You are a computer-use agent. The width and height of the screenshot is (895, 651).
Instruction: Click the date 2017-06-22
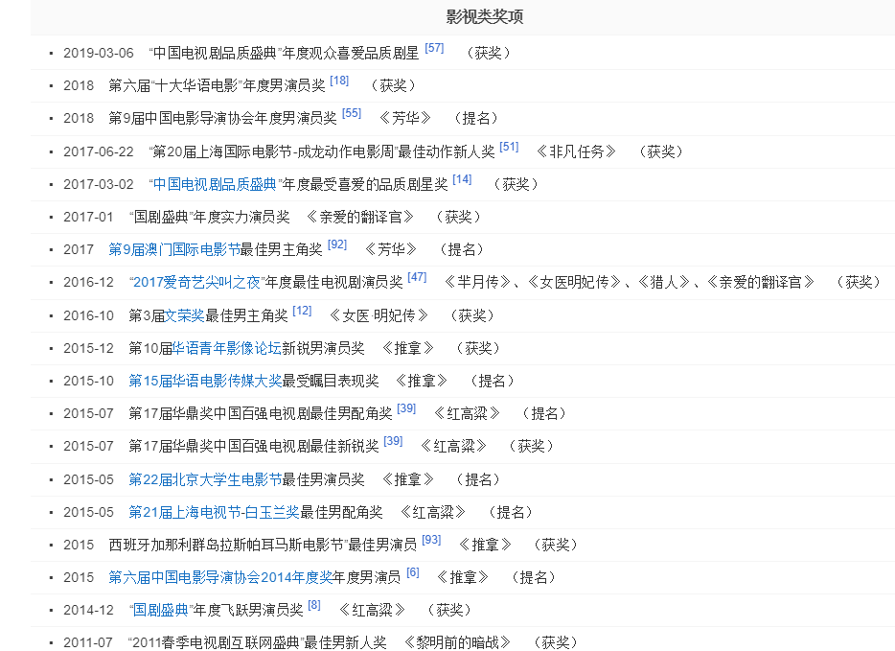coord(98,151)
